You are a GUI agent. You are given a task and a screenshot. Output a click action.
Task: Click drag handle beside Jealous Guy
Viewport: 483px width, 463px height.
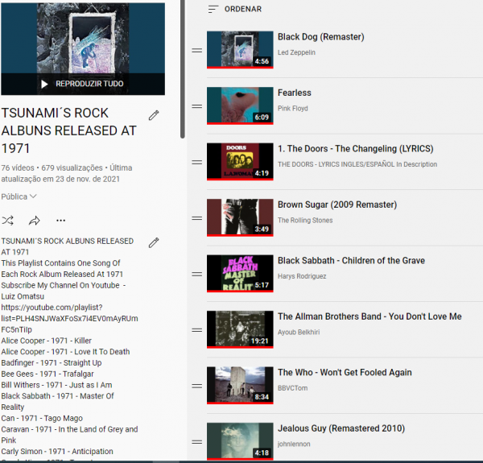196,441
